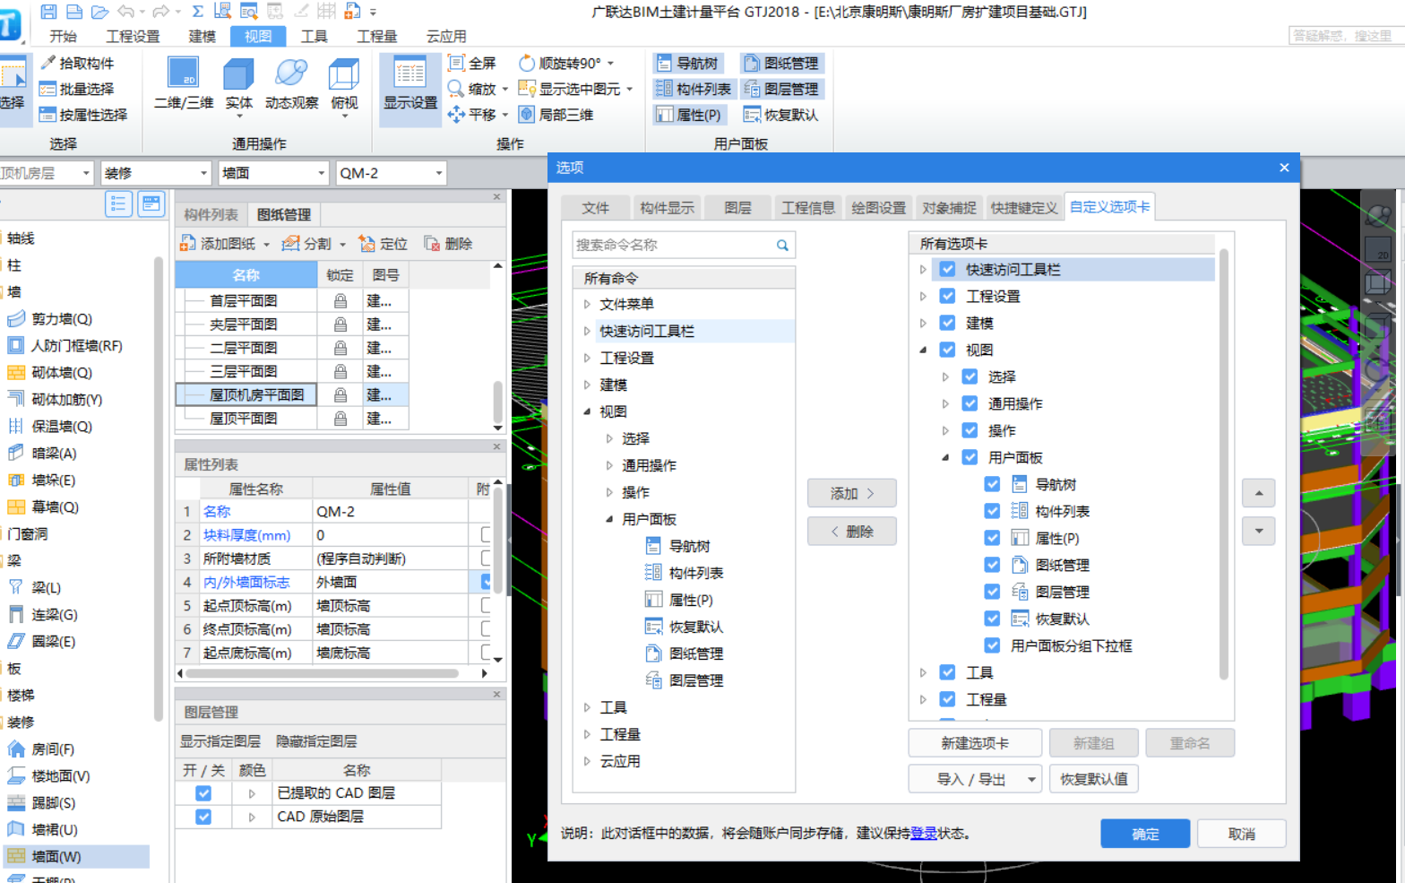The height and width of the screenshot is (883, 1405).
Task: Click the search magnifier in command search
Action: pyautogui.click(x=782, y=245)
